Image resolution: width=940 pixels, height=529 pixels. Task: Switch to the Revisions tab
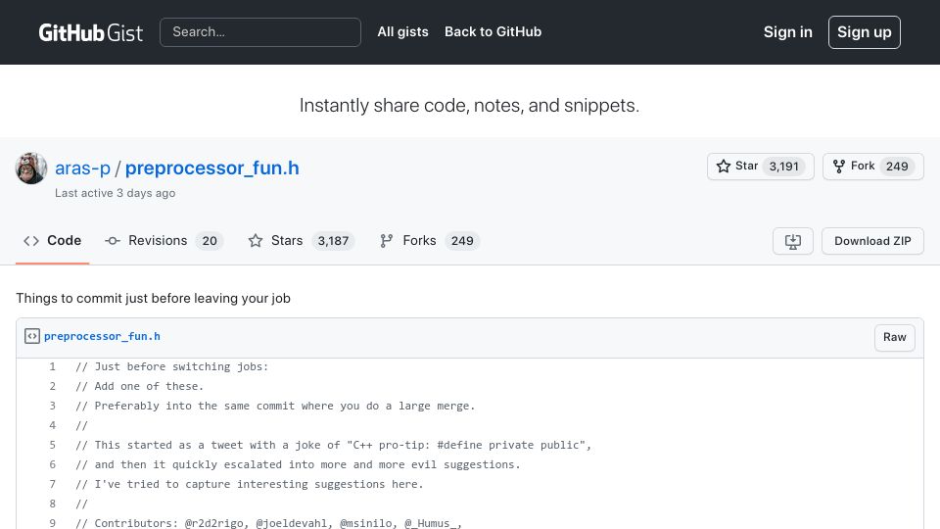point(164,241)
